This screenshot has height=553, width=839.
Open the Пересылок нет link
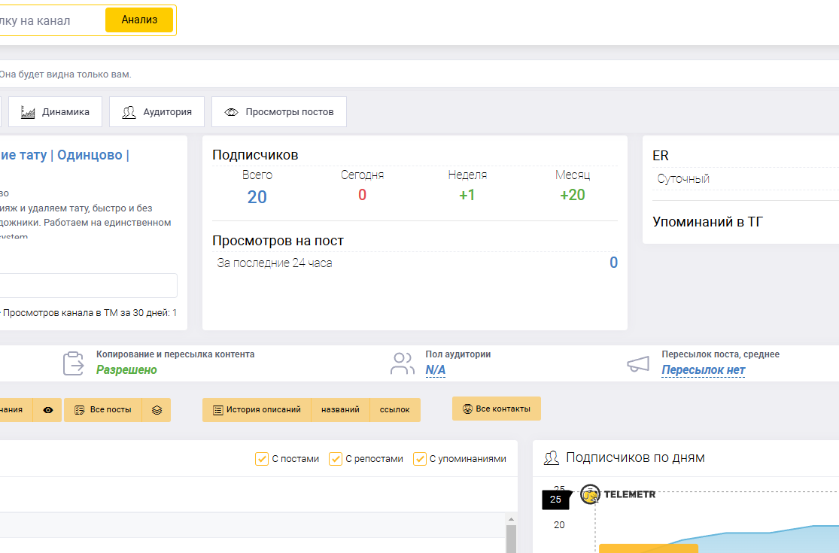coord(703,370)
